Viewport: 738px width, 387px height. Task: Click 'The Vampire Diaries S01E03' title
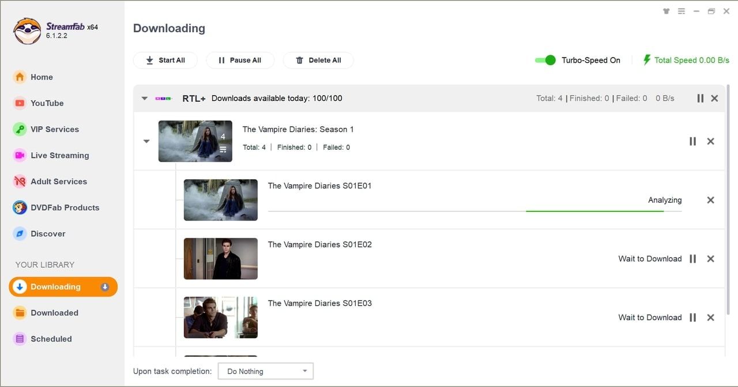320,303
